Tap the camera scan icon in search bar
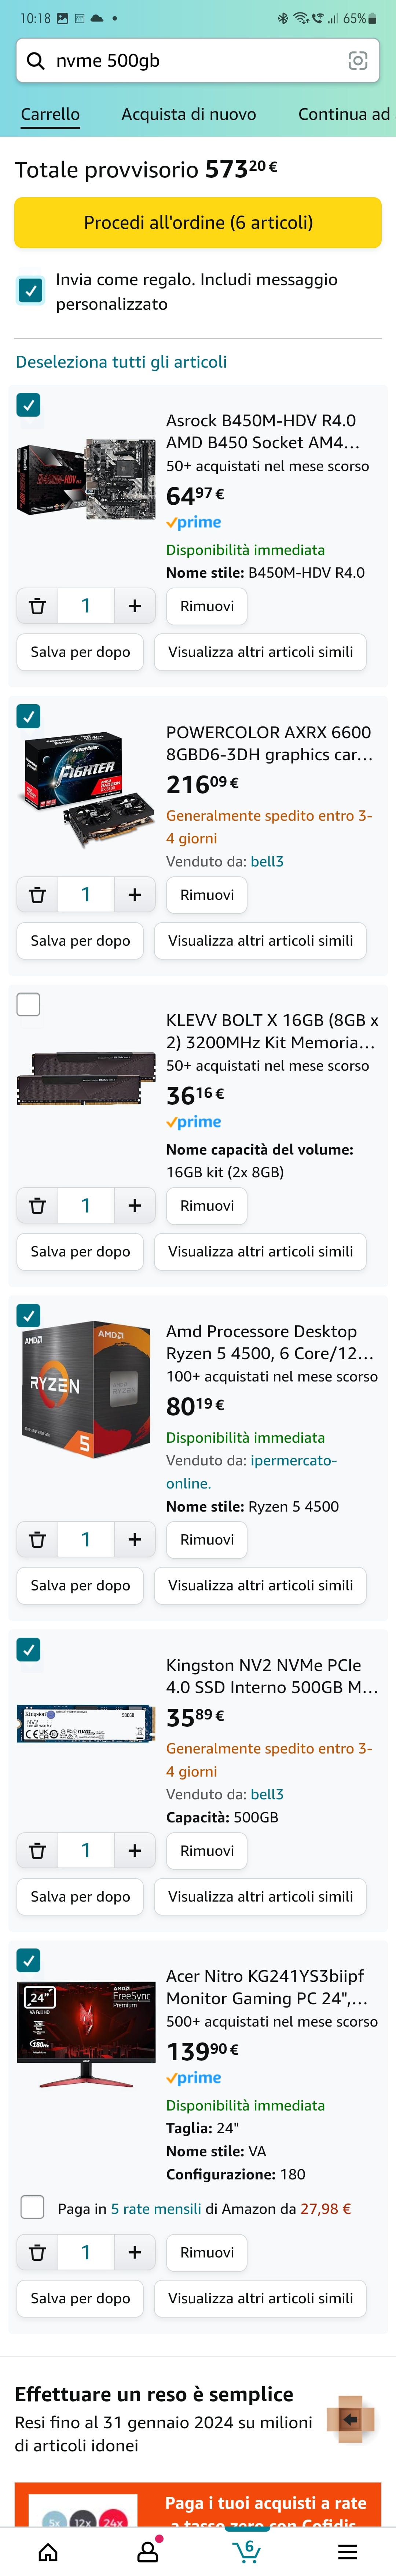This screenshot has width=396, height=2576. tap(357, 61)
